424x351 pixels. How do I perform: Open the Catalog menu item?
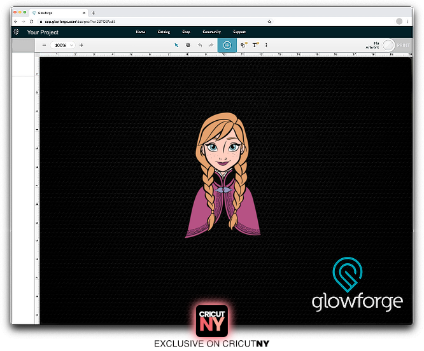pos(164,32)
